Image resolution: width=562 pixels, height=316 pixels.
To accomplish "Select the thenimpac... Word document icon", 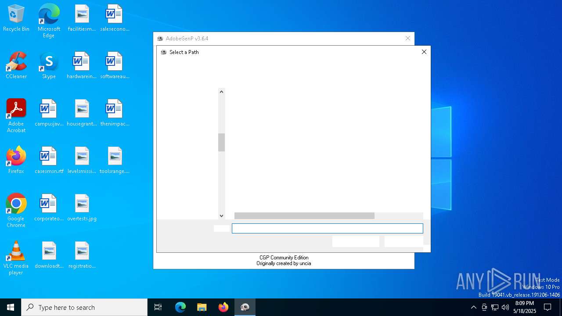I will 115,113.
